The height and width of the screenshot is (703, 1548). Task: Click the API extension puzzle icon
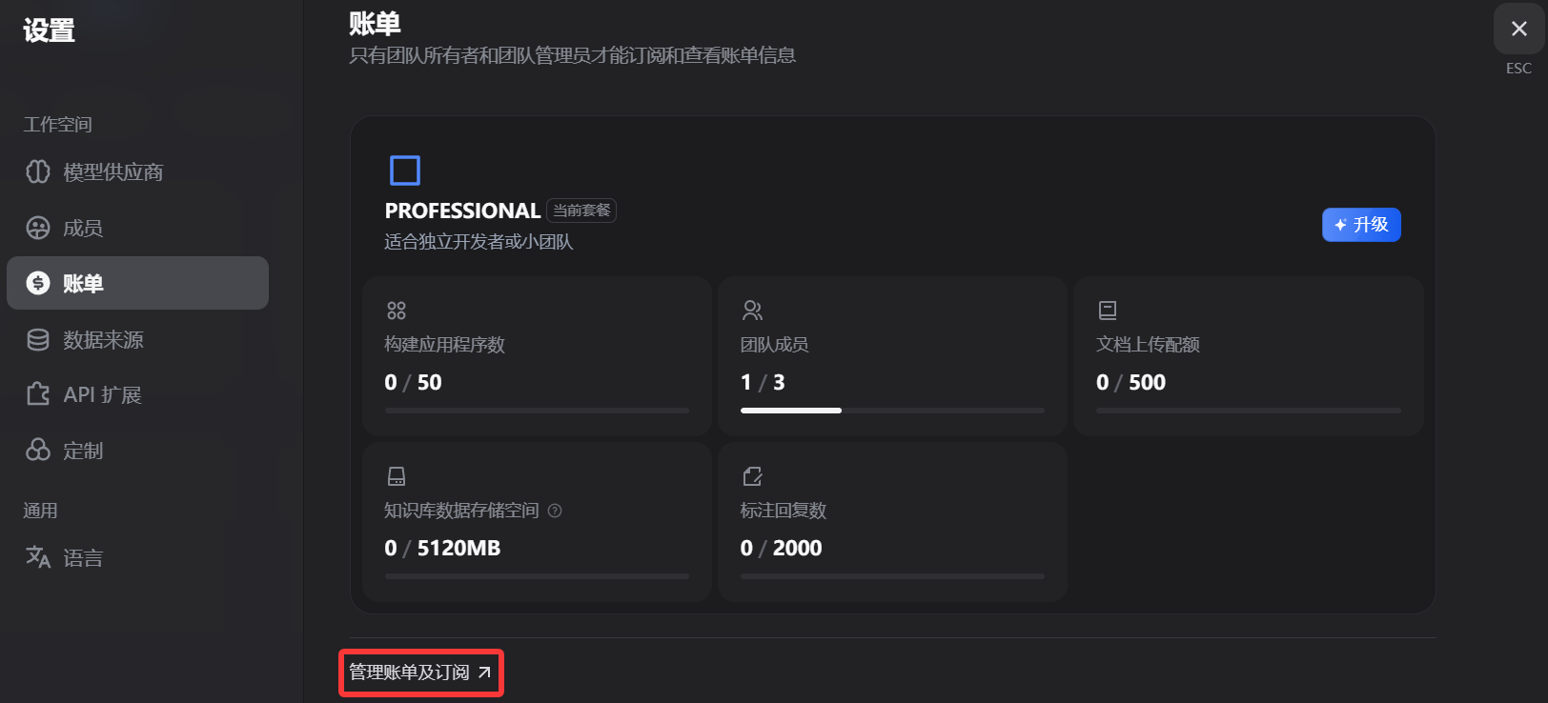click(x=38, y=394)
